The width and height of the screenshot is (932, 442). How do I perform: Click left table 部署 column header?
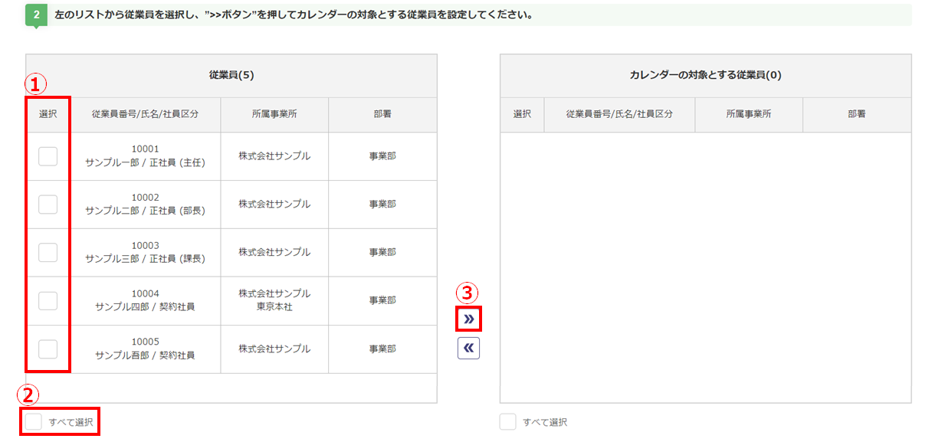click(382, 114)
